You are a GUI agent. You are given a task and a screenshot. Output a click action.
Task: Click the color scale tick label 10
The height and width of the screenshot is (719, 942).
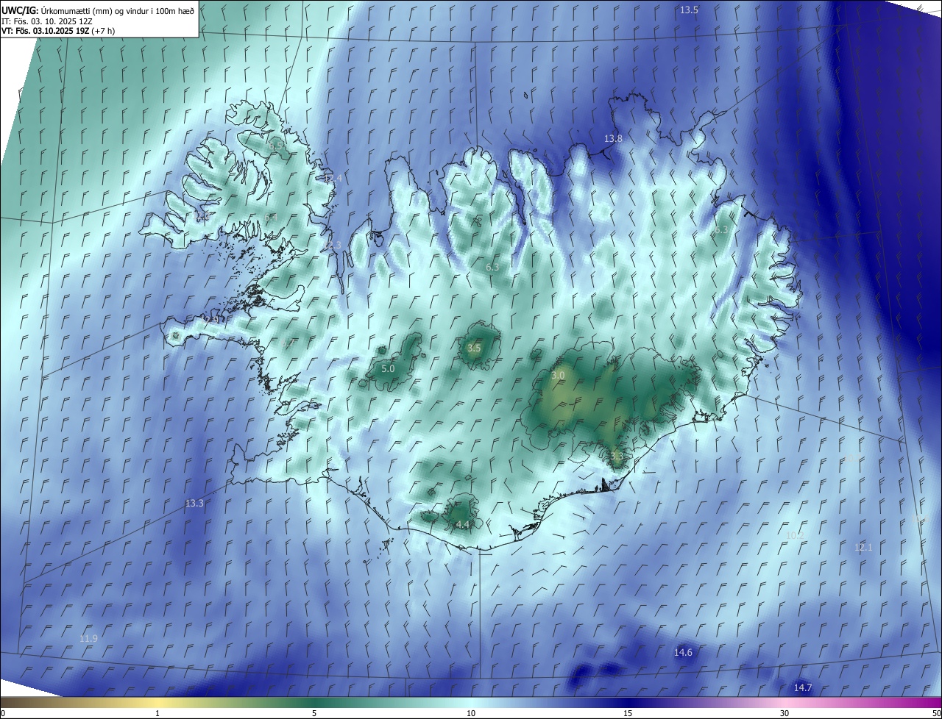[x=471, y=714]
